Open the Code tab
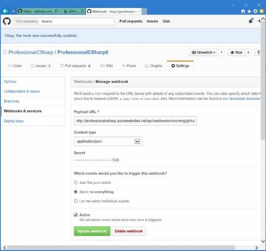The image size is (266, 251). [x=15, y=66]
